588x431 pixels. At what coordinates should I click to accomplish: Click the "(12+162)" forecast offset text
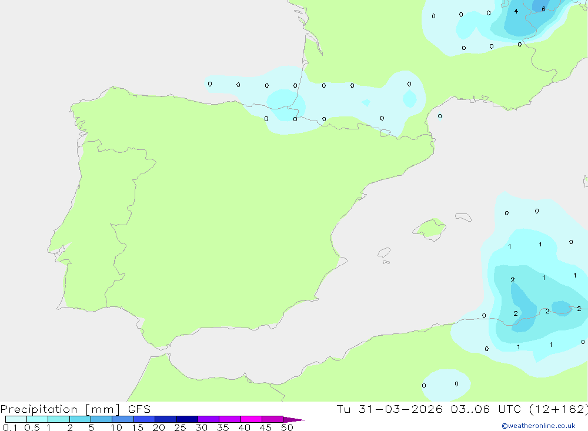(559, 409)
